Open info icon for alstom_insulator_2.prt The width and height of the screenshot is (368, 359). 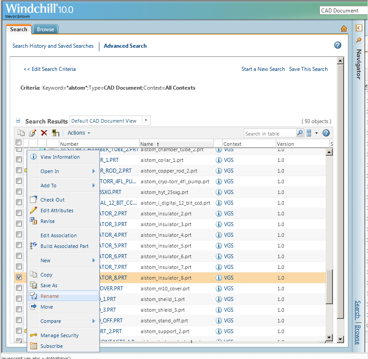[218, 214]
